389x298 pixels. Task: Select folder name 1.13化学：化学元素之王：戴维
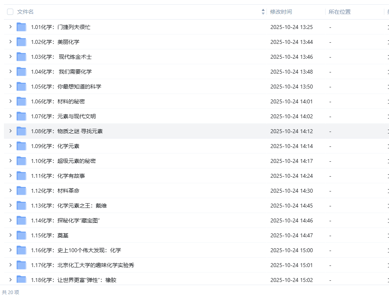click(x=69, y=206)
